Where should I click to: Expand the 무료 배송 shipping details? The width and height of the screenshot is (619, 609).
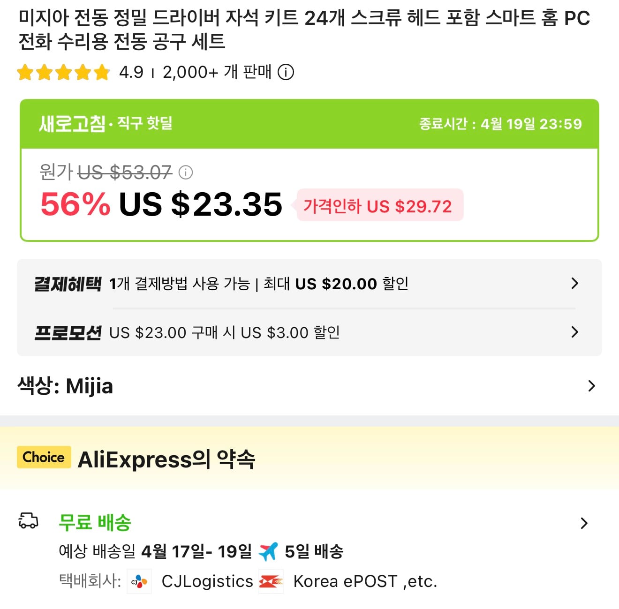[584, 523]
